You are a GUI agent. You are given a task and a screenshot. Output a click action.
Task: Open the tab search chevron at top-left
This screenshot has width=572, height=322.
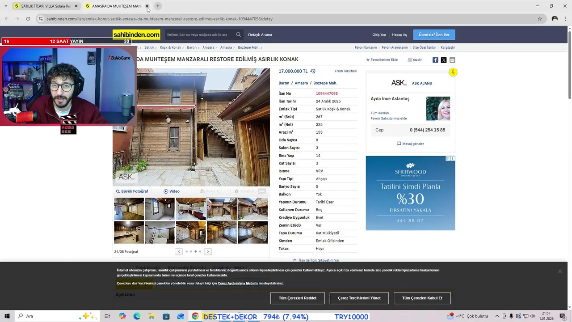6,6
